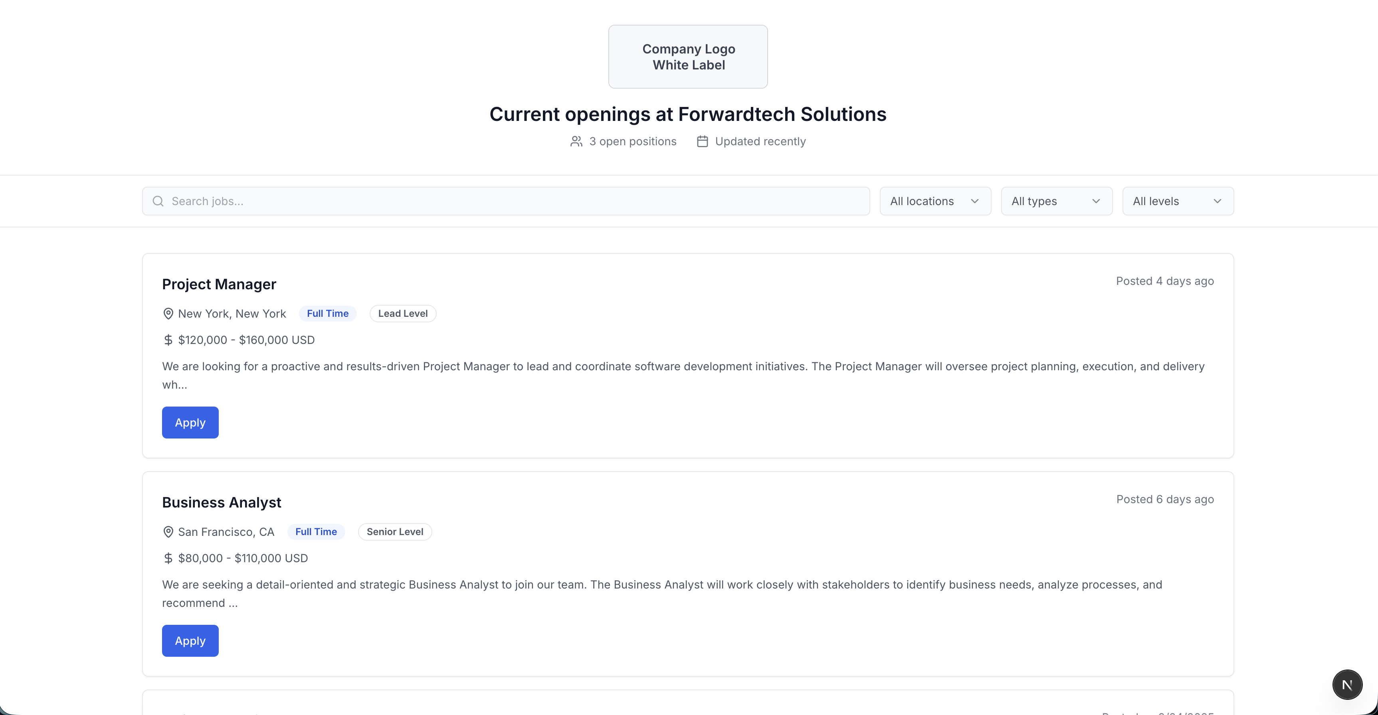The height and width of the screenshot is (715, 1378).
Task: Click the Company Logo White Label box
Action: [688, 57]
